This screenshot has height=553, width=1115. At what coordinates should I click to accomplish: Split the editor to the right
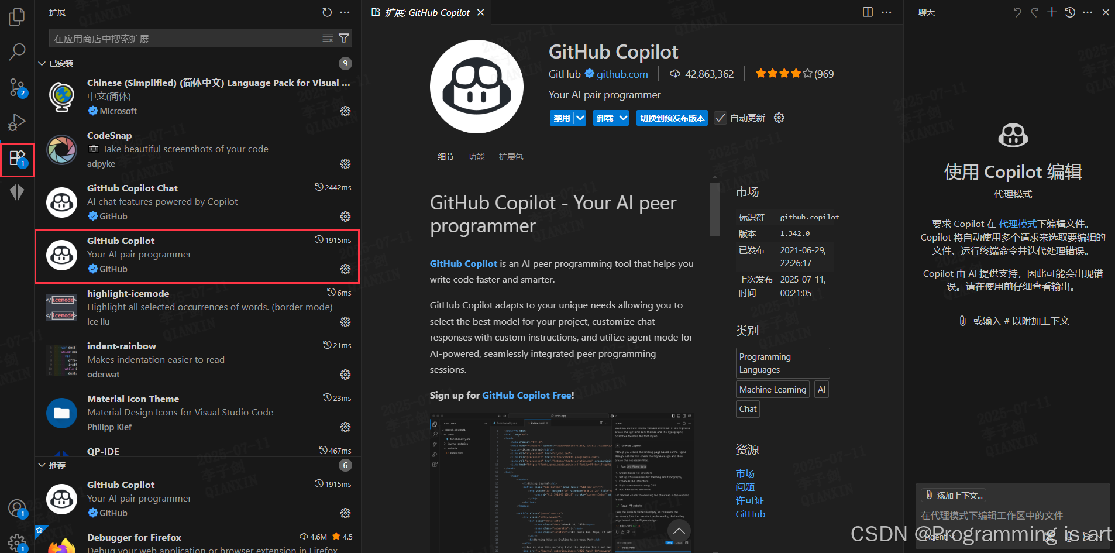point(868,12)
